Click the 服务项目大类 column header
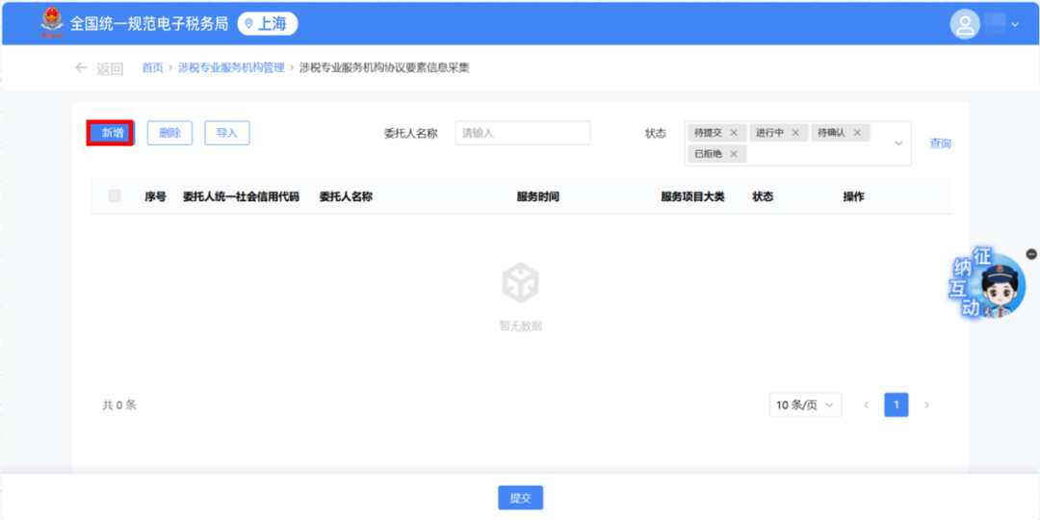Viewport: 1040px width, 520px height. tap(692, 196)
